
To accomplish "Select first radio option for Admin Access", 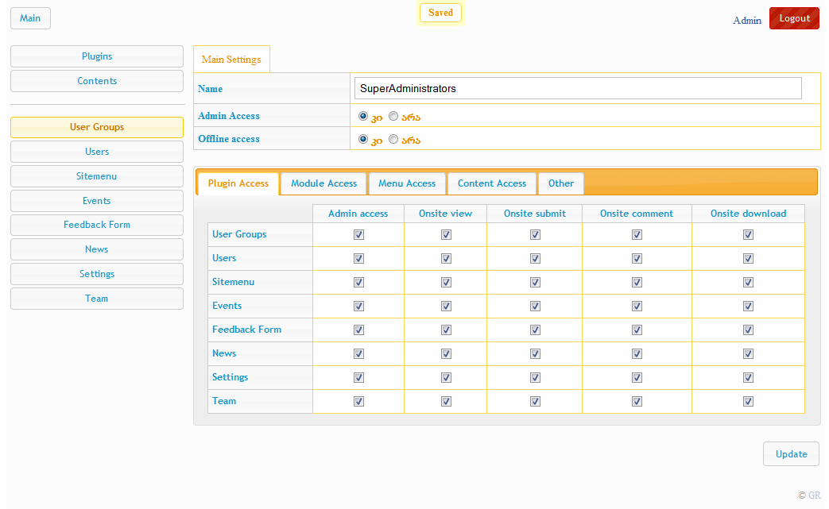I will pyautogui.click(x=363, y=116).
